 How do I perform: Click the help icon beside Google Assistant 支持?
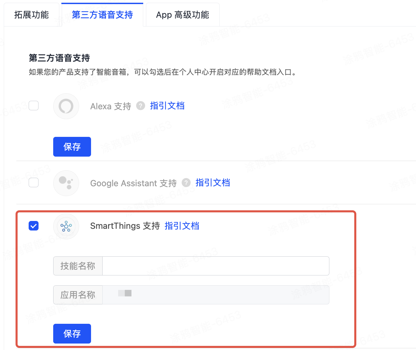186,183
